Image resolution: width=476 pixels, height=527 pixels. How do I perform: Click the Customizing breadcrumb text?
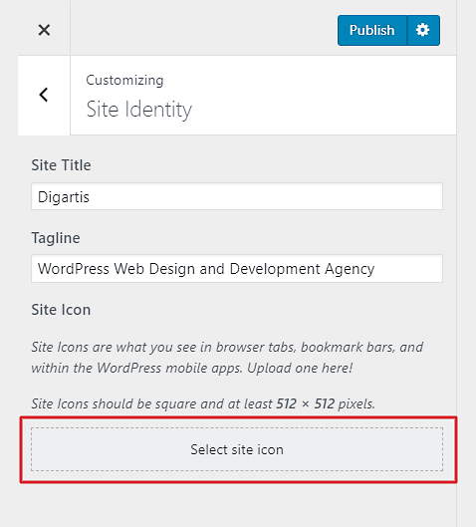(x=124, y=81)
